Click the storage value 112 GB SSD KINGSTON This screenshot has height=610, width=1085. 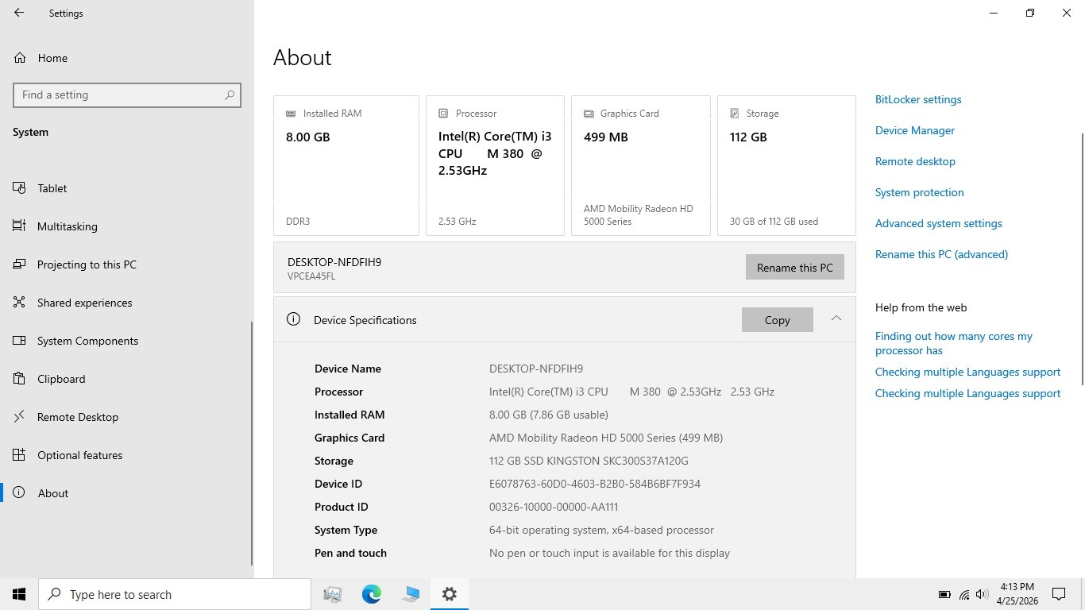tap(589, 461)
